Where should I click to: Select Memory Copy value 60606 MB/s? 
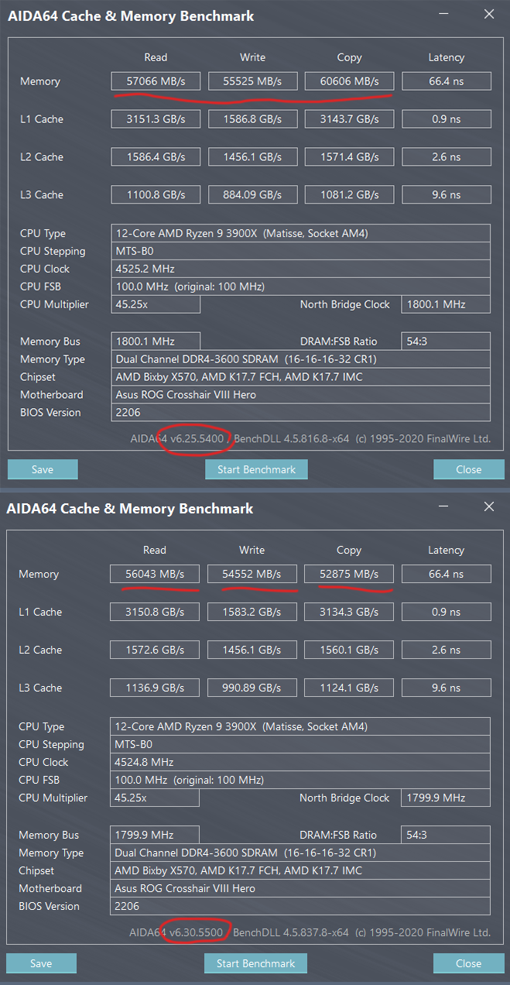pos(349,81)
